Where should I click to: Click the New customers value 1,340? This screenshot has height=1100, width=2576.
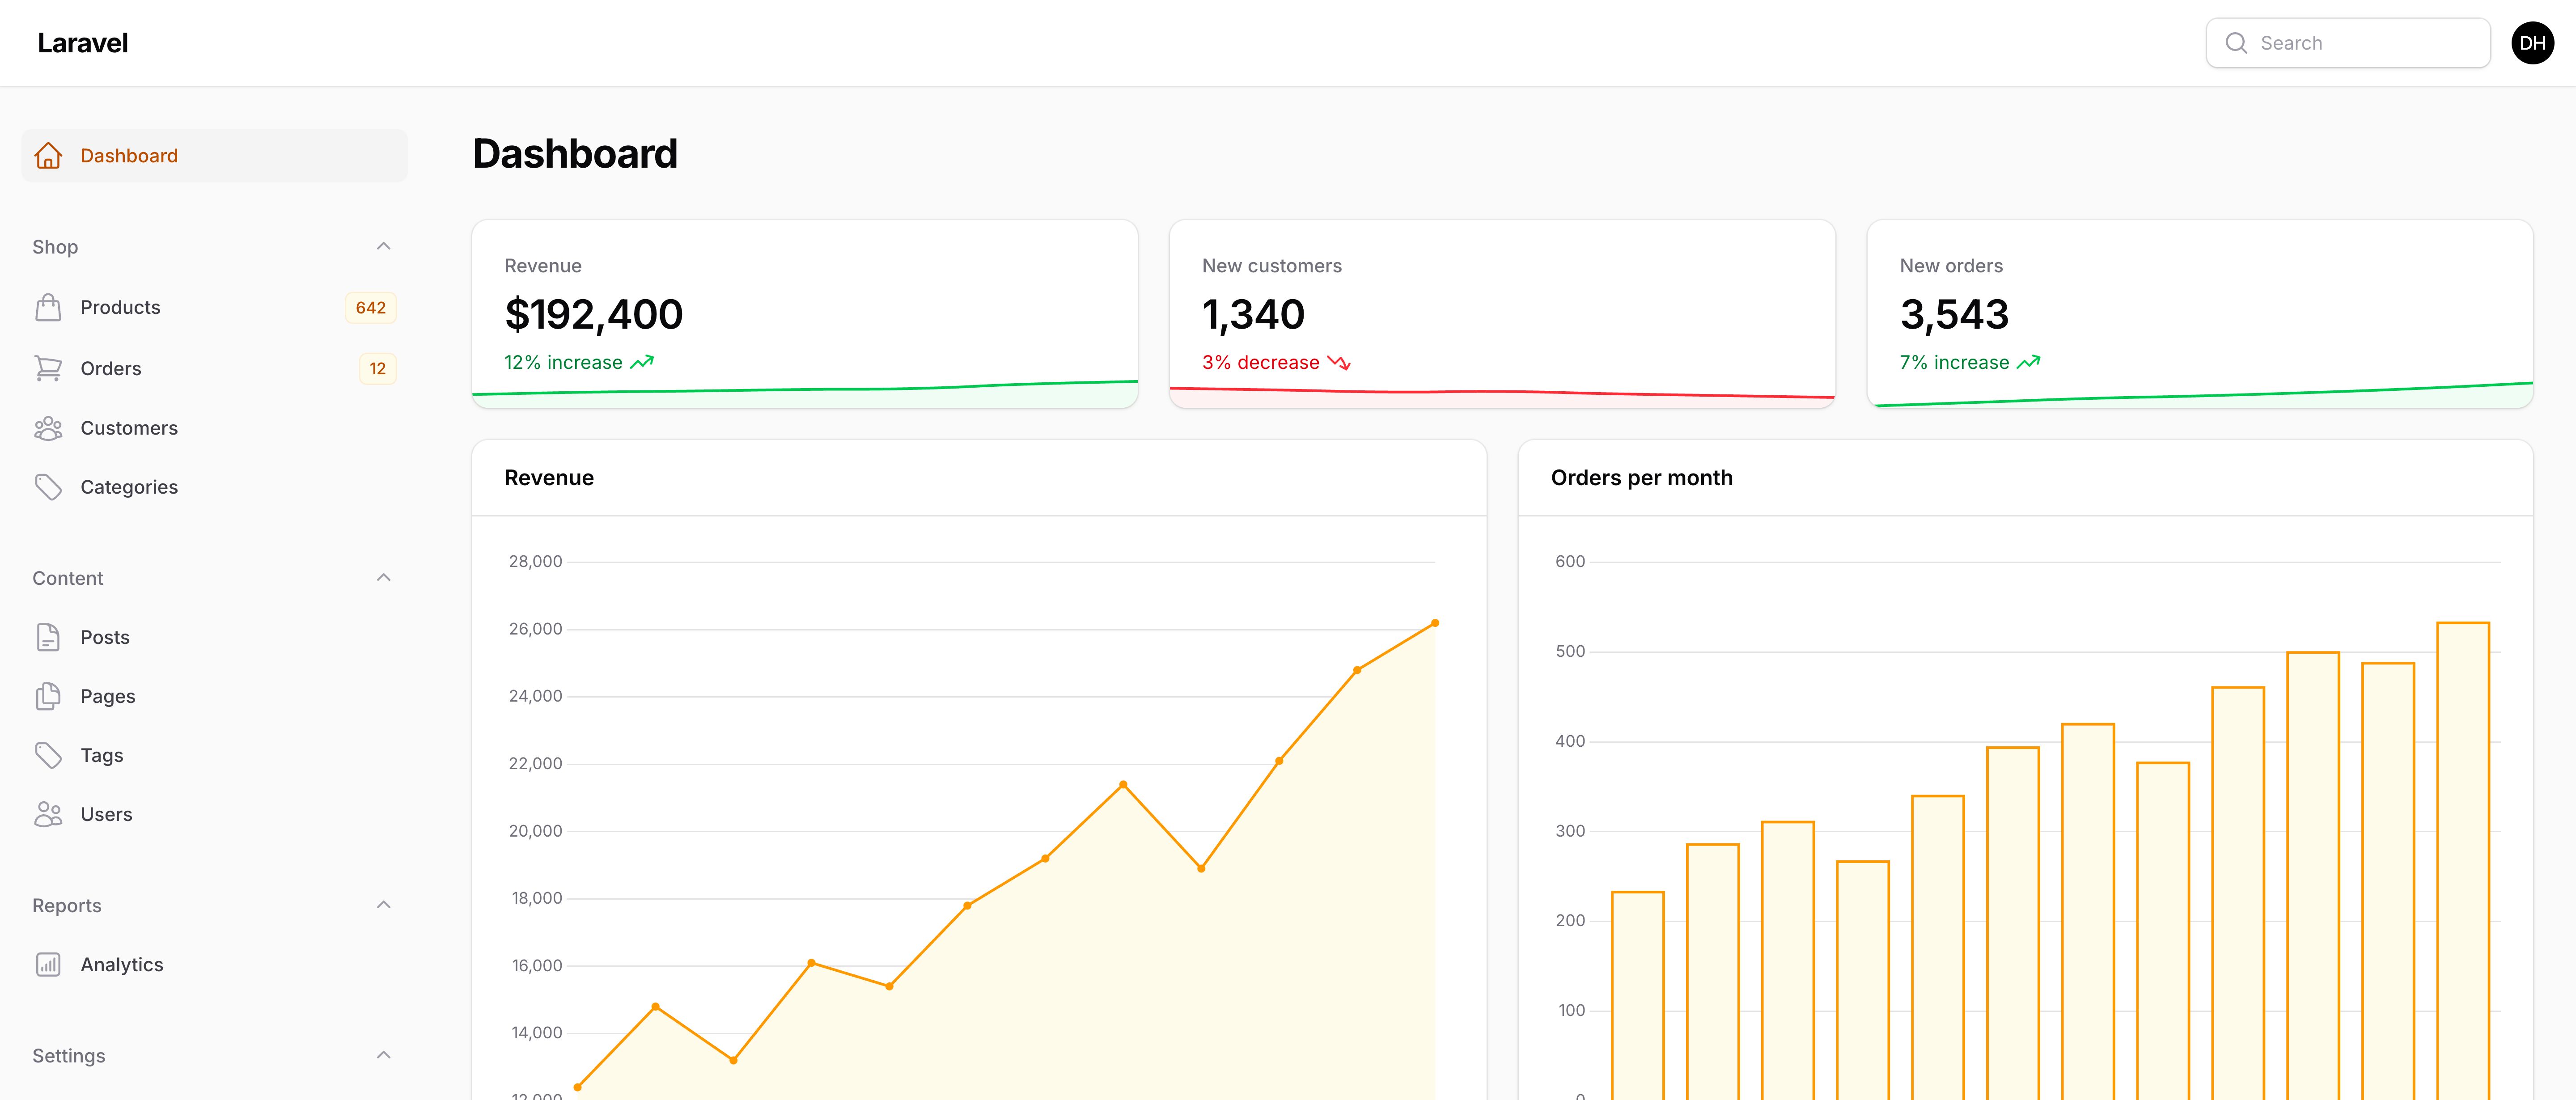(1253, 315)
